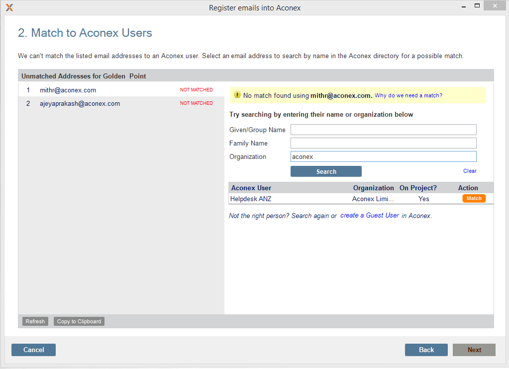
Task: Click the Aconex User column header
Action: [251, 188]
